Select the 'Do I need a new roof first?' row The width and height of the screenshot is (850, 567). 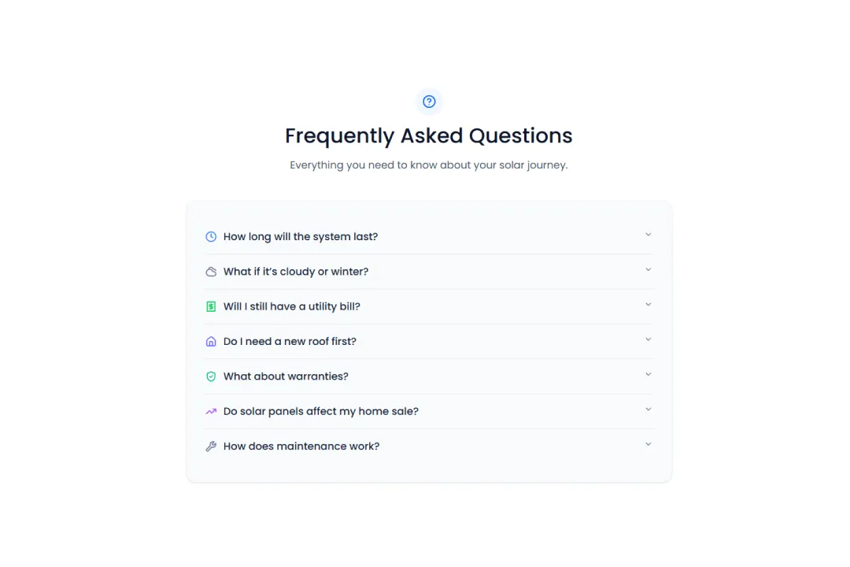(290, 340)
